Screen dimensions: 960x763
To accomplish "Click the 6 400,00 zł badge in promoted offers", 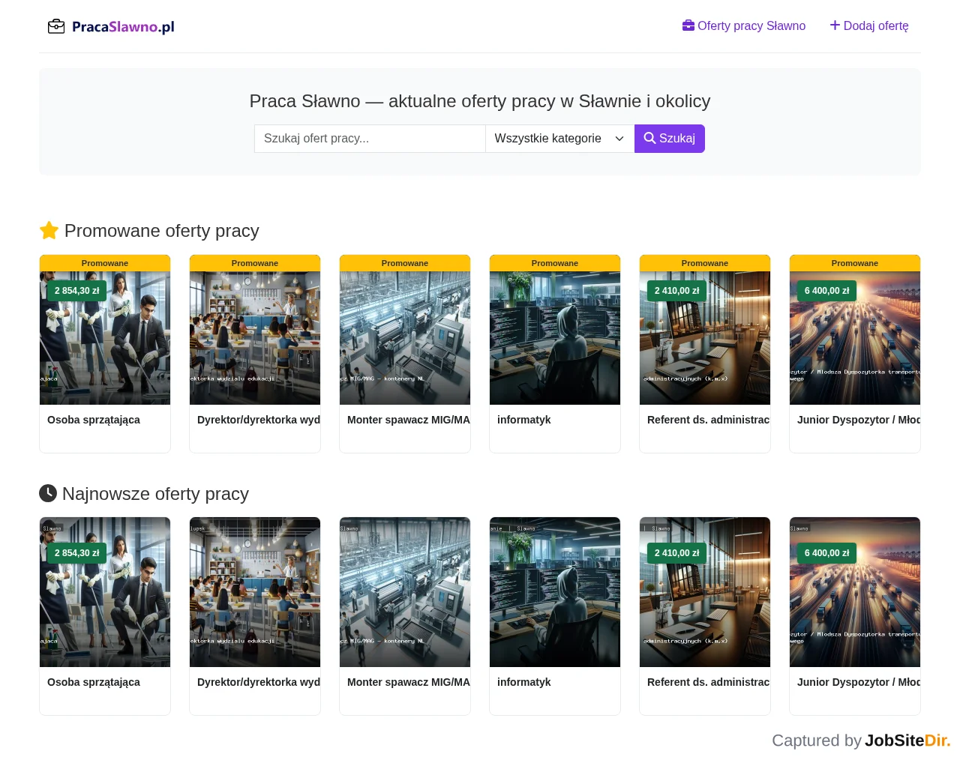I will 827,291.
